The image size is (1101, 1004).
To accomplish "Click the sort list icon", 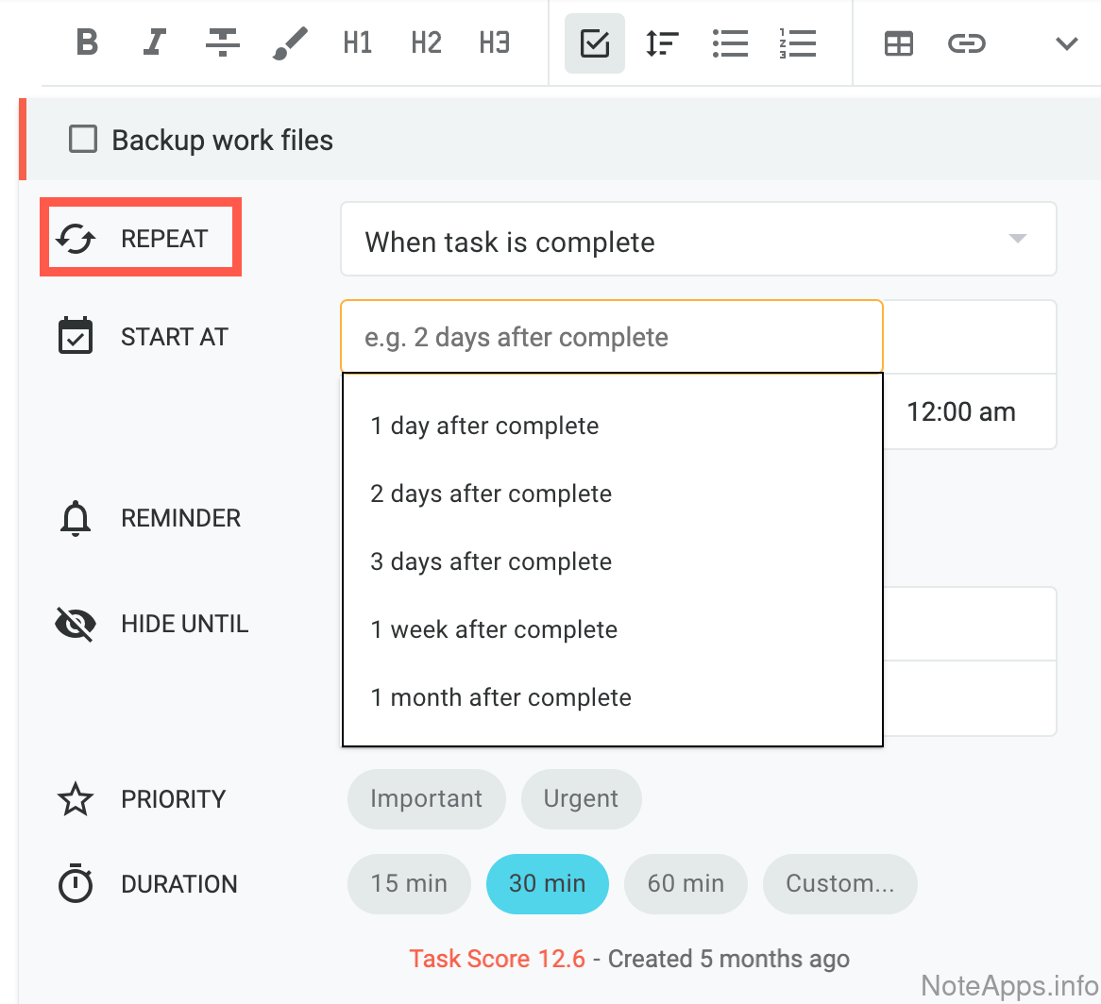I will 662,43.
